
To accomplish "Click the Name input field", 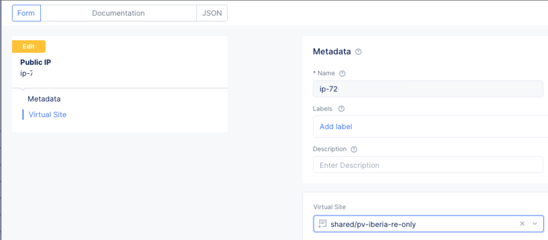I will [428, 89].
